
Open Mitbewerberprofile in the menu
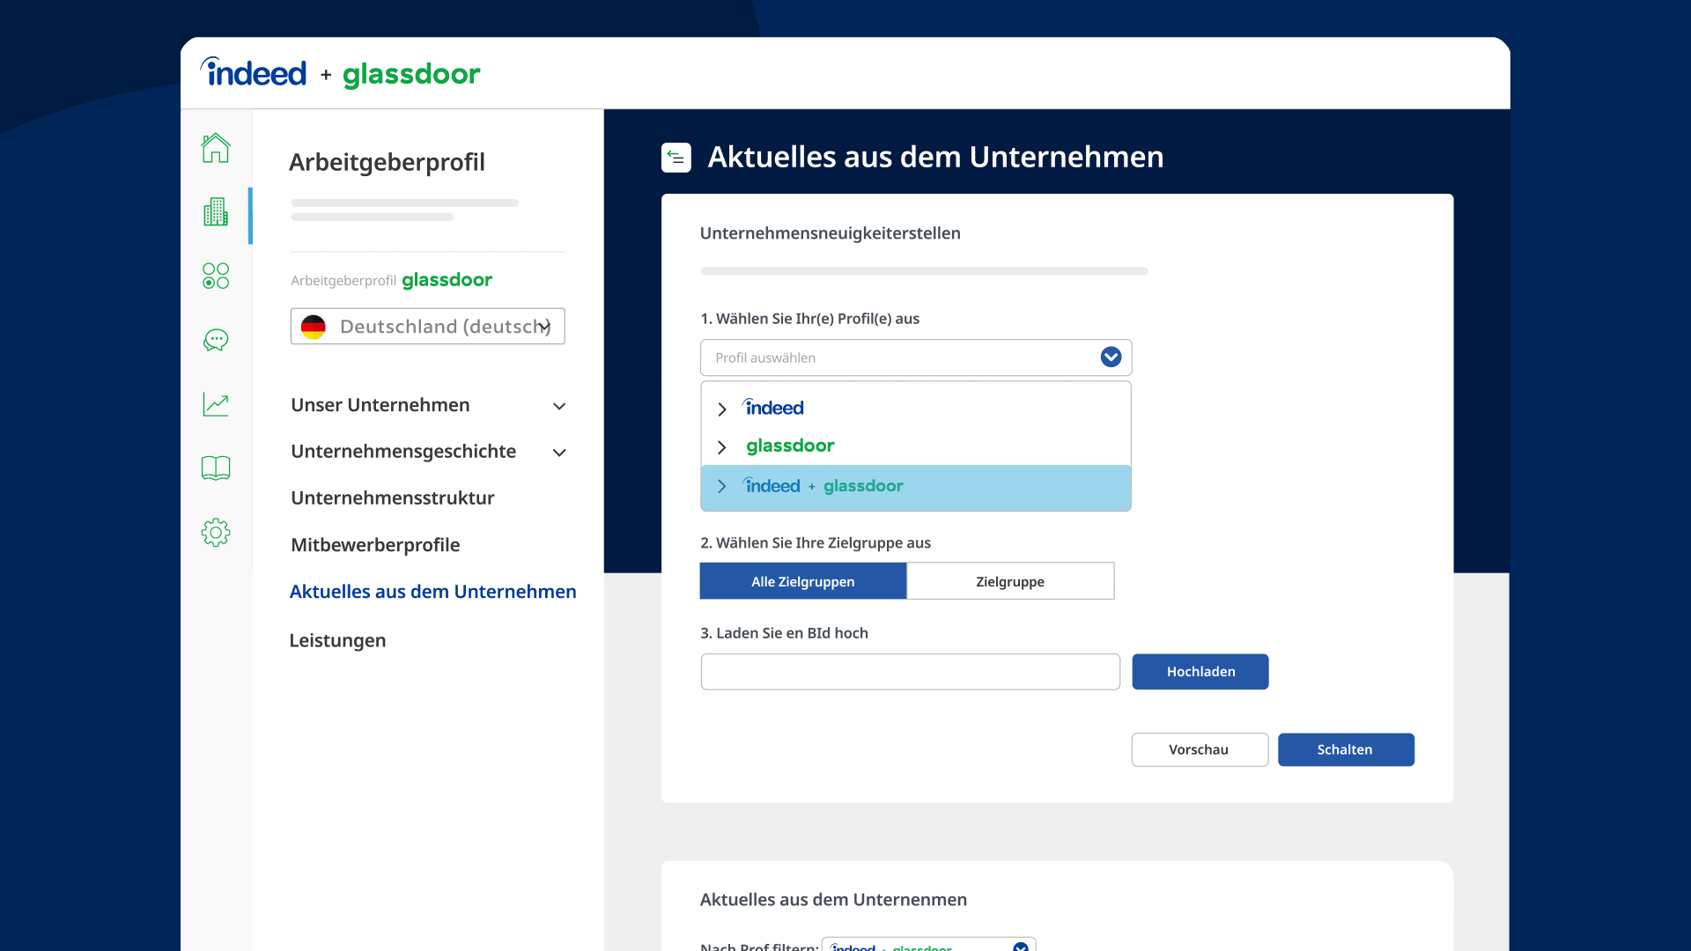375,545
